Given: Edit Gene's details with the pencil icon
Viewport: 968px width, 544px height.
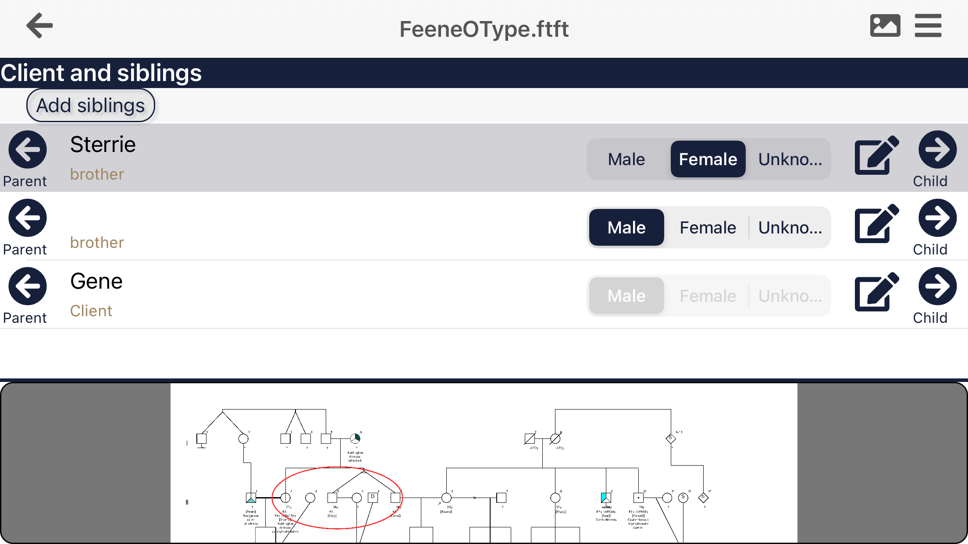Looking at the screenshot, I should pyautogui.click(x=875, y=292).
